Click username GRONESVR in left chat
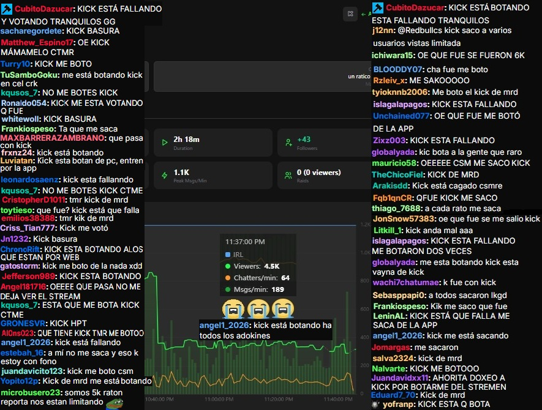 (23, 324)
